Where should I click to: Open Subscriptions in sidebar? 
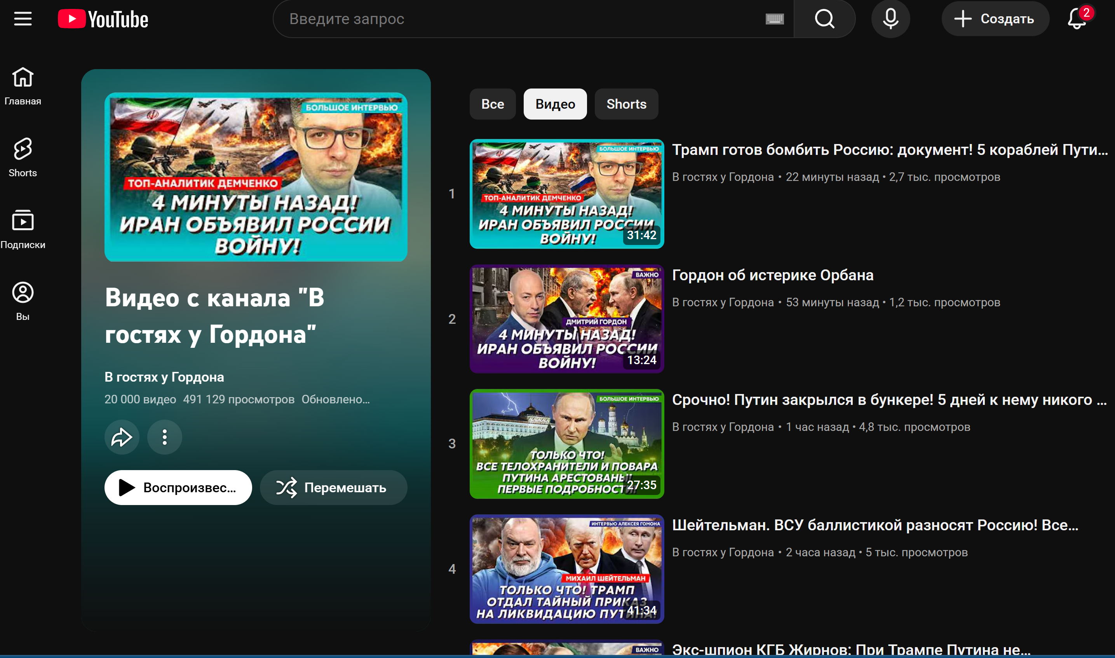click(23, 229)
